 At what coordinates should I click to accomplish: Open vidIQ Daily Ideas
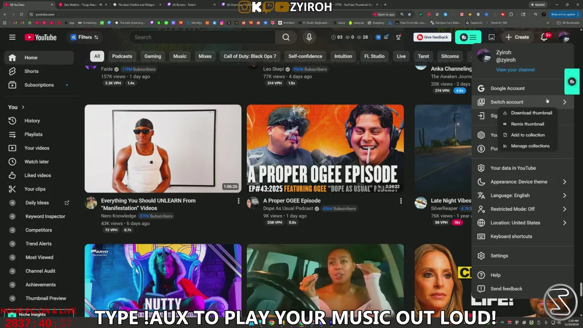click(39, 203)
